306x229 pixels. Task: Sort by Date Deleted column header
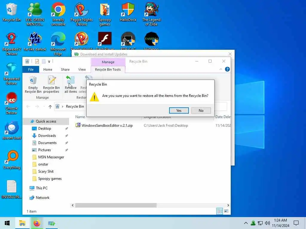pos(223,117)
